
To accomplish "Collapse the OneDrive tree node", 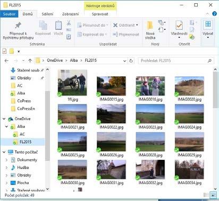I will click(4, 118).
